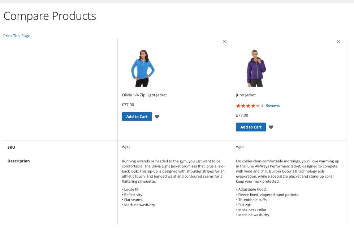Open the Juno Jacket product title

246,95
